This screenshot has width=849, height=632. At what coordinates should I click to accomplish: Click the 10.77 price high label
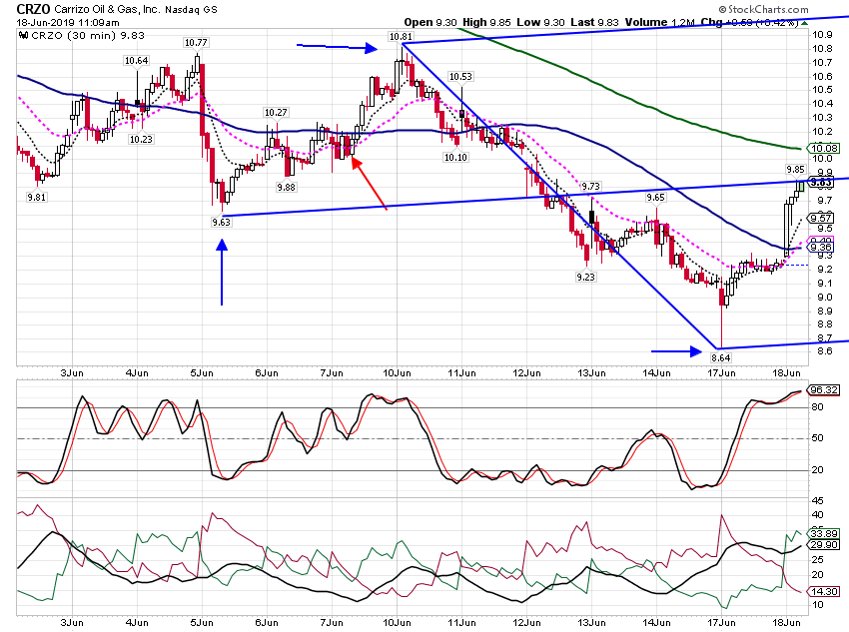[x=196, y=42]
